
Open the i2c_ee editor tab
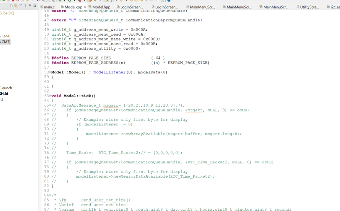click(x=334, y=7)
